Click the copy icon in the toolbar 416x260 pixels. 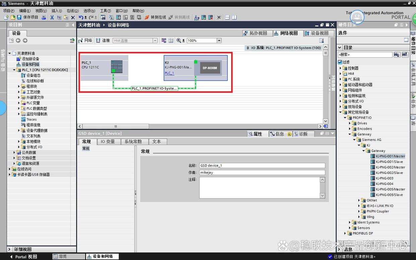(x=59, y=17)
